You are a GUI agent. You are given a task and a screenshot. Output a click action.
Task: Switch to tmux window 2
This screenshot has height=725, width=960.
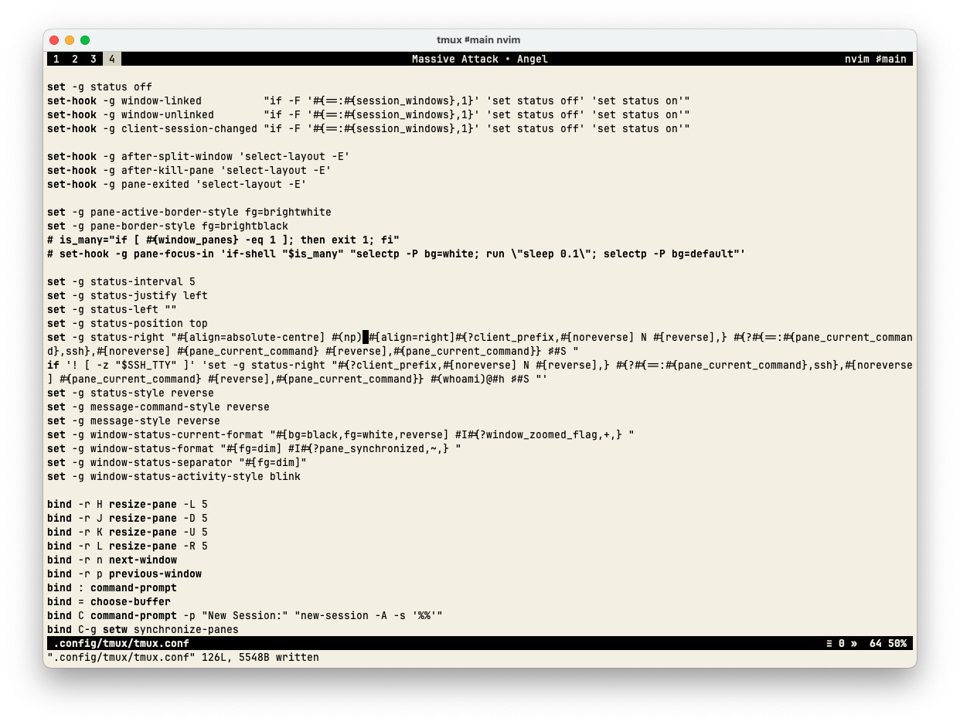pos(74,60)
